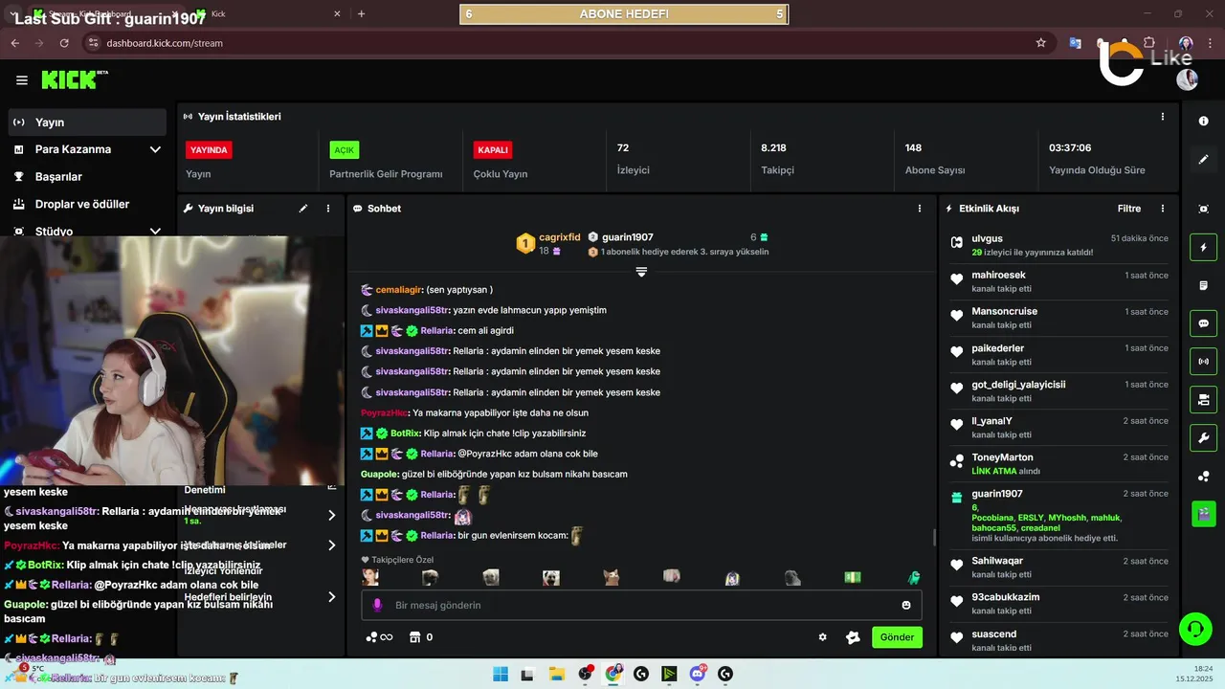Image resolution: width=1225 pixels, height=689 pixels.
Task: Open the Etkinlik Akışı three-dot menu
Action: (x=1163, y=209)
